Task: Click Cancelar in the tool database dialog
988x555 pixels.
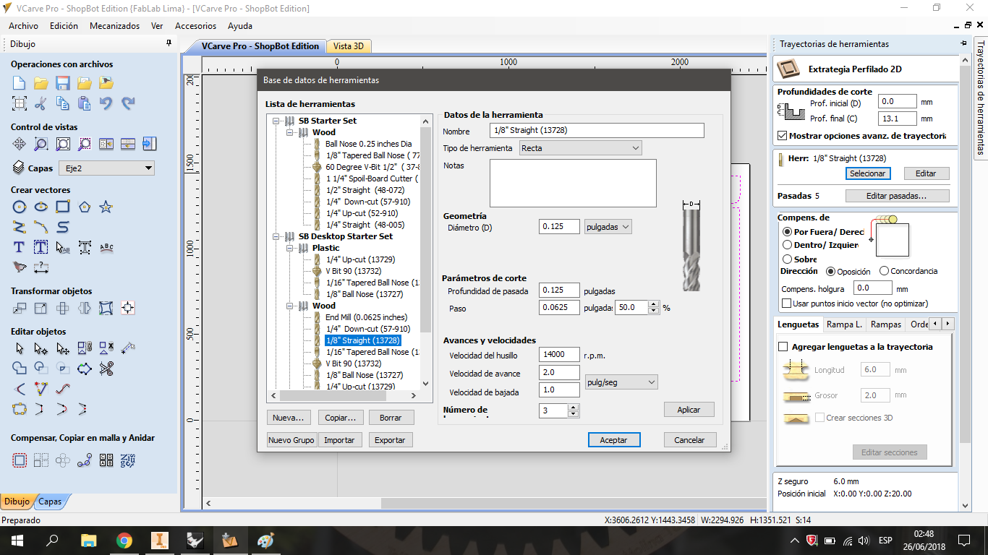Action: click(x=689, y=439)
